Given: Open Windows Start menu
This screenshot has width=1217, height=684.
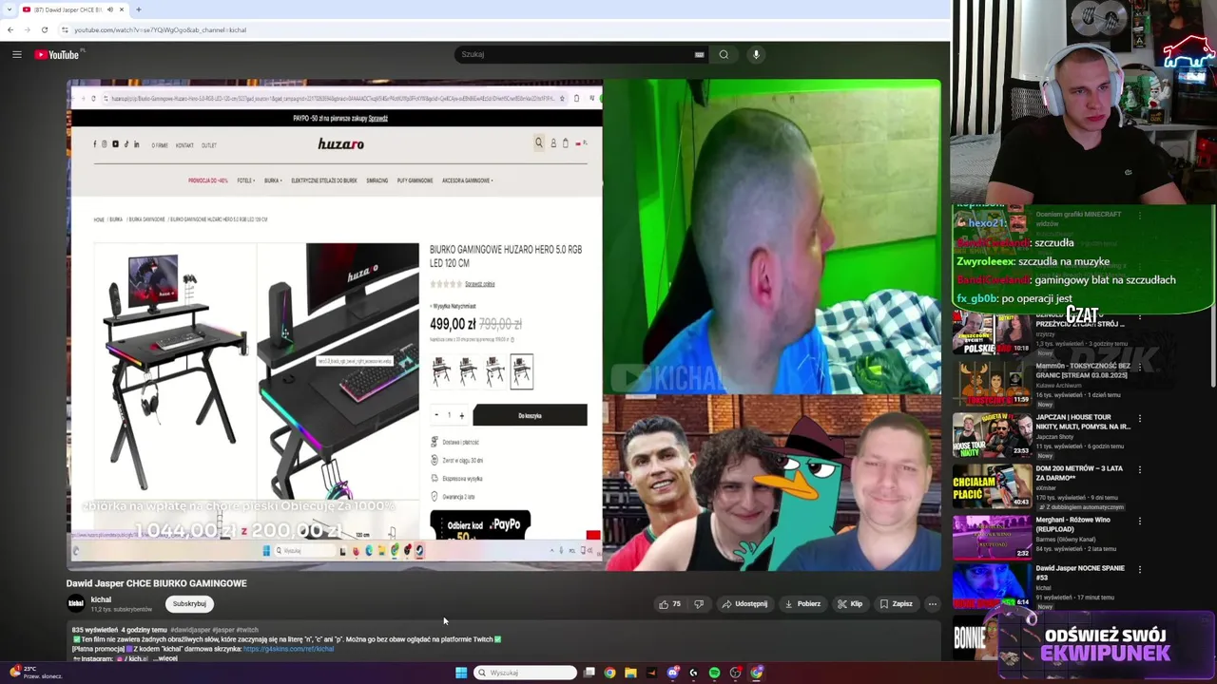Looking at the screenshot, I should coord(461,673).
